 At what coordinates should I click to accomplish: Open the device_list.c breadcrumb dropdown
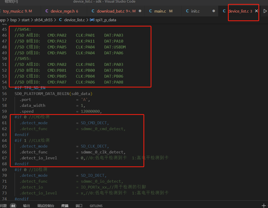(x=72, y=20)
